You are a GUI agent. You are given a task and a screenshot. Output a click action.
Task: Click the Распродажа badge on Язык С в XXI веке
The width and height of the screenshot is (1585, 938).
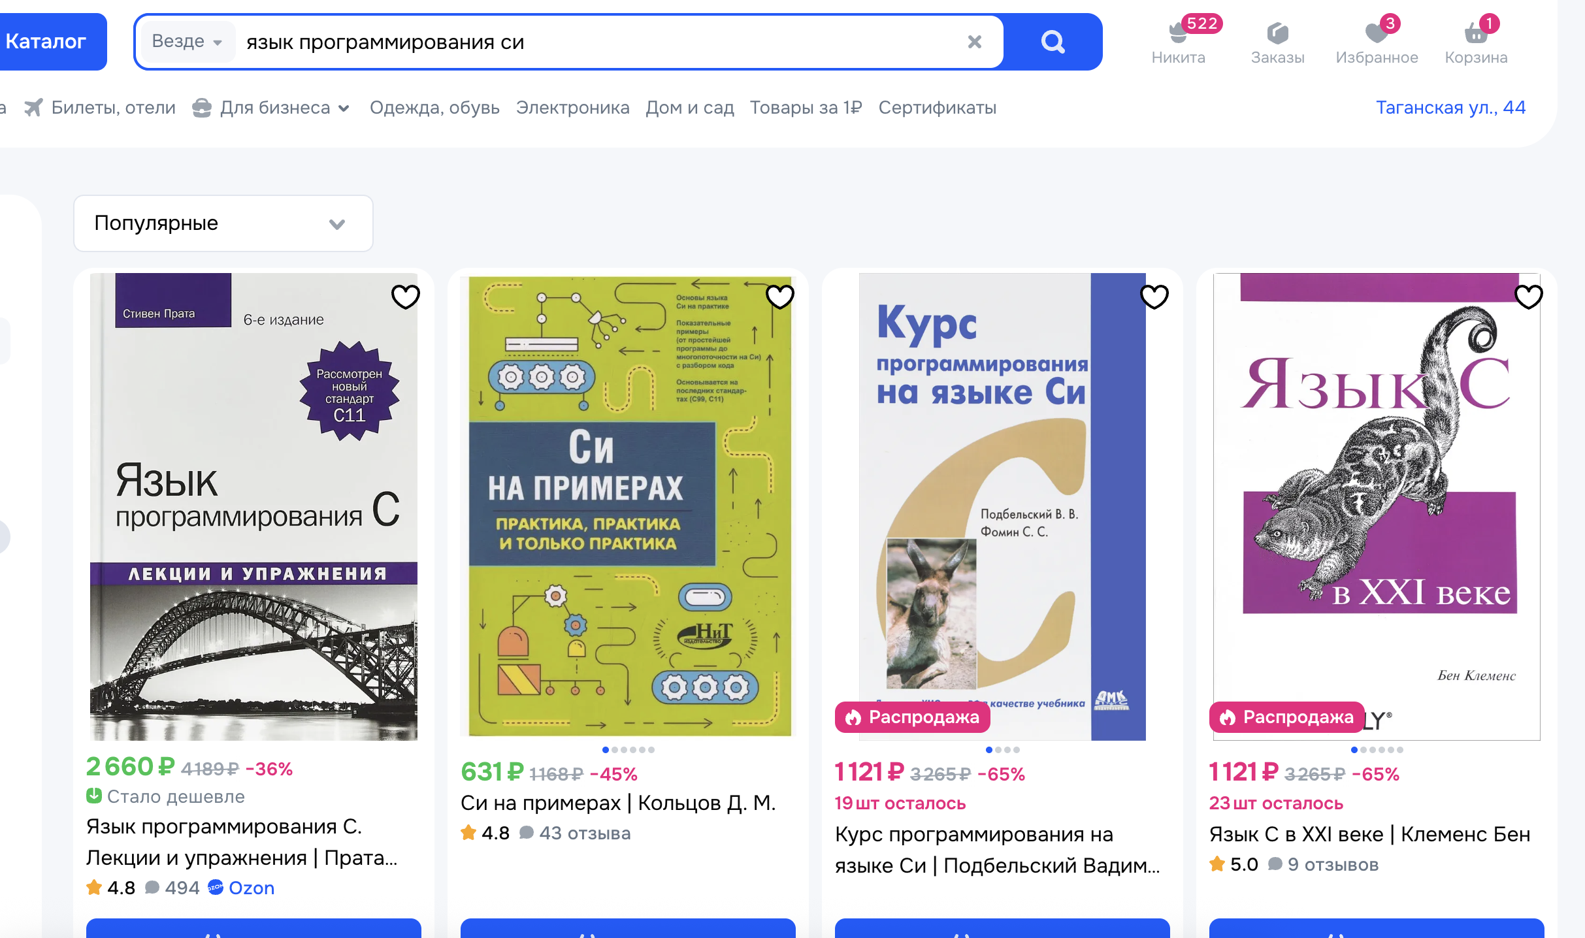point(1287,717)
